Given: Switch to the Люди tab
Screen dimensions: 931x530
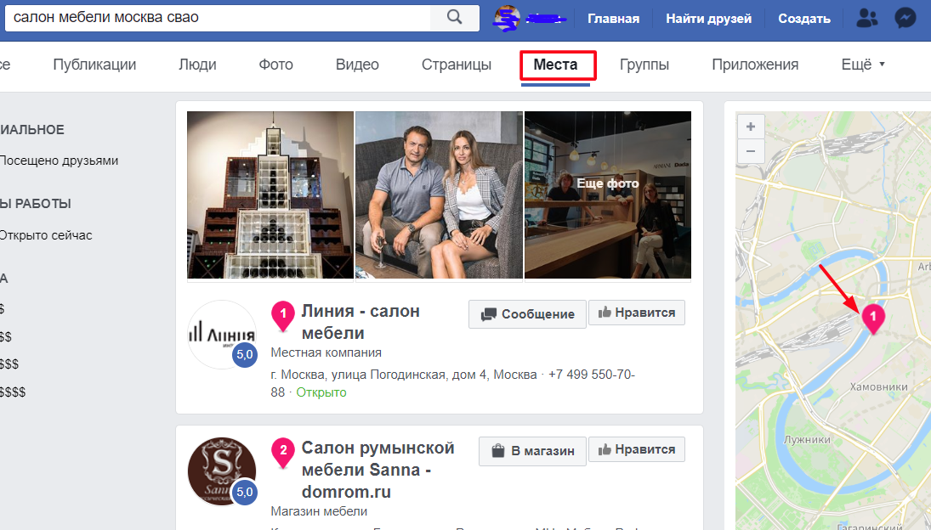Looking at the screenshot, I should coord(197,64).
